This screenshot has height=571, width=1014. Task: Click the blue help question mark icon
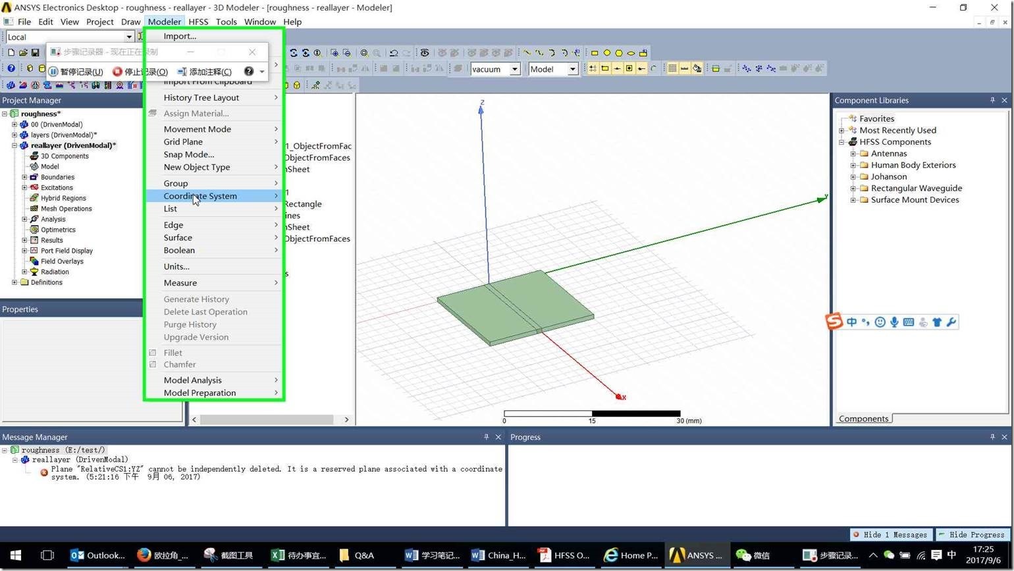point(11,68)
